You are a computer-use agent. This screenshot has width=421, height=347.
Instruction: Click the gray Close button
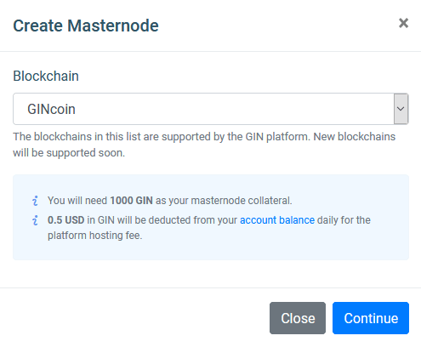tap(298, 318)
